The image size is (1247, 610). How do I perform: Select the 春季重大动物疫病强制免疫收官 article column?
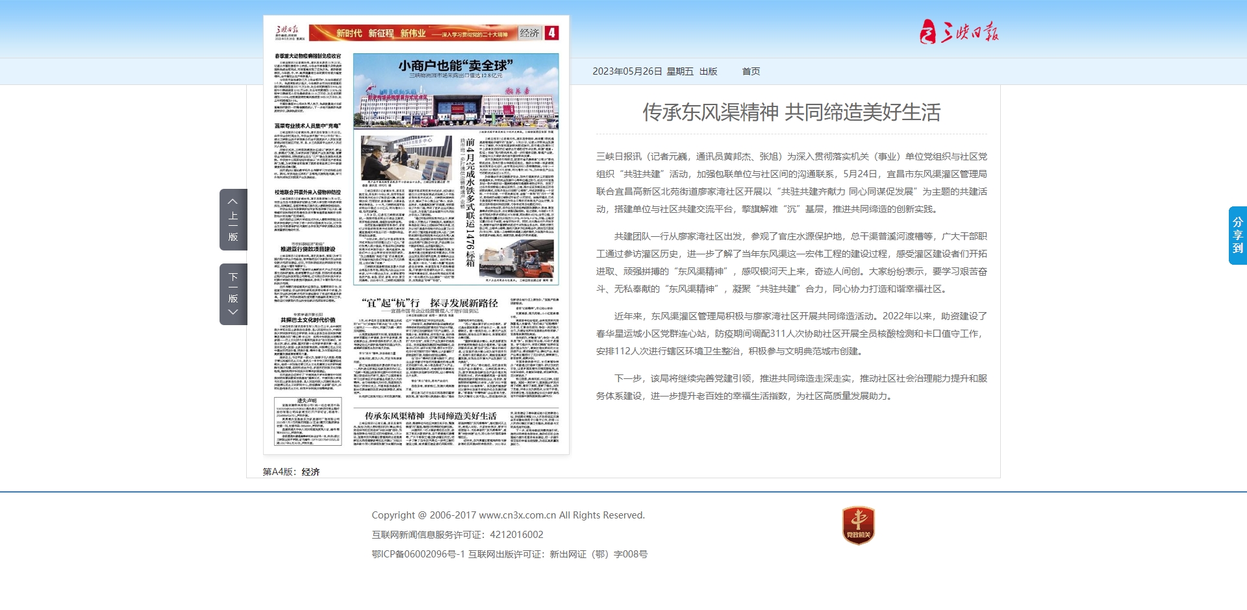pyautogui.click(x=308, y=83)
